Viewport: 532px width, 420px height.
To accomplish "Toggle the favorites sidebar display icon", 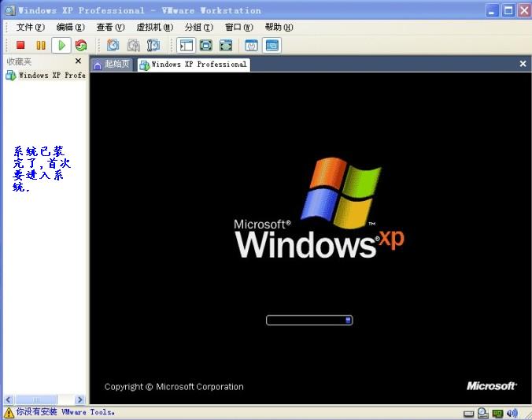I will pyautogui.click(x=186, y=46).
